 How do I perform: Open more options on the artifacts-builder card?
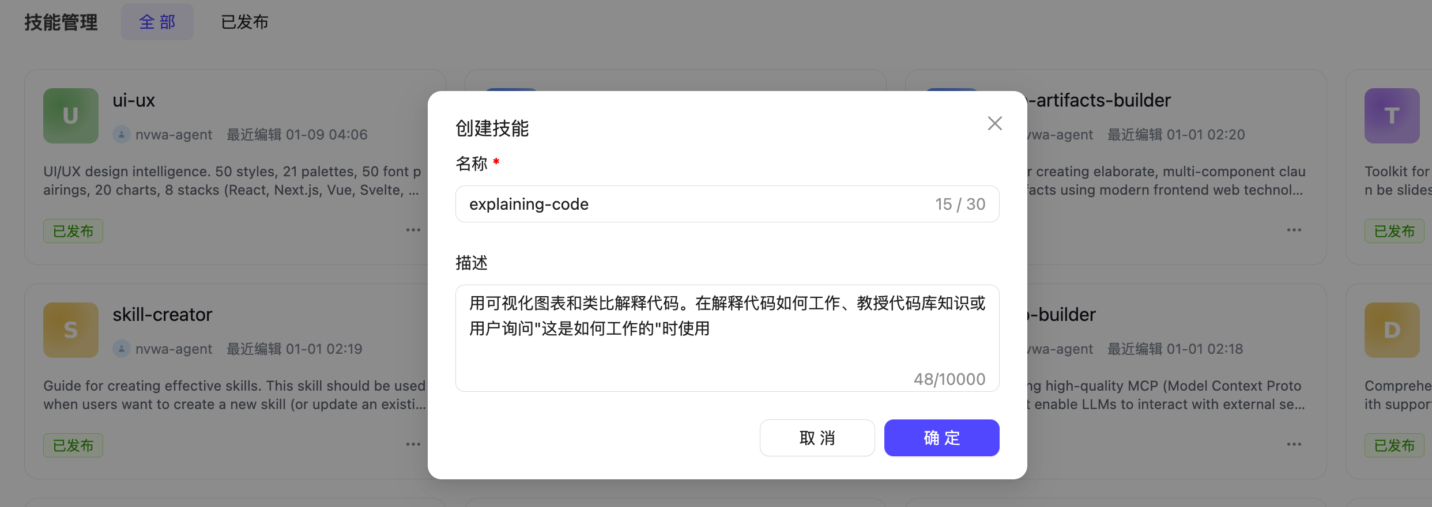(1294, 230)
